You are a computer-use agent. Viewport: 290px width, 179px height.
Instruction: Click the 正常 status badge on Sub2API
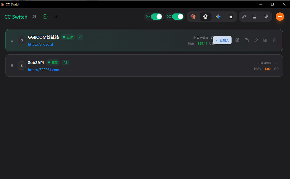point(53,62)
